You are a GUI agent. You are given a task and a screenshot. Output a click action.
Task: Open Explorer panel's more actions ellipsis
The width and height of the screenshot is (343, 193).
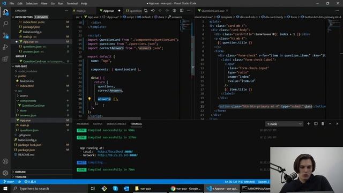point(66,11)
